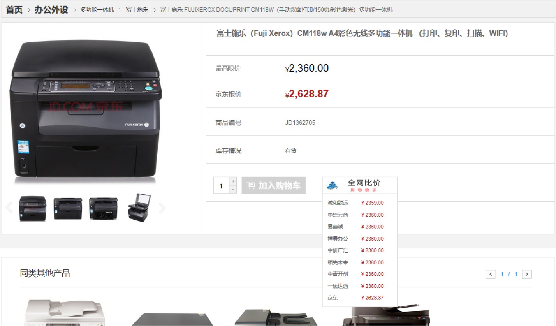Show previous thumbnails with left arrow

9,208
